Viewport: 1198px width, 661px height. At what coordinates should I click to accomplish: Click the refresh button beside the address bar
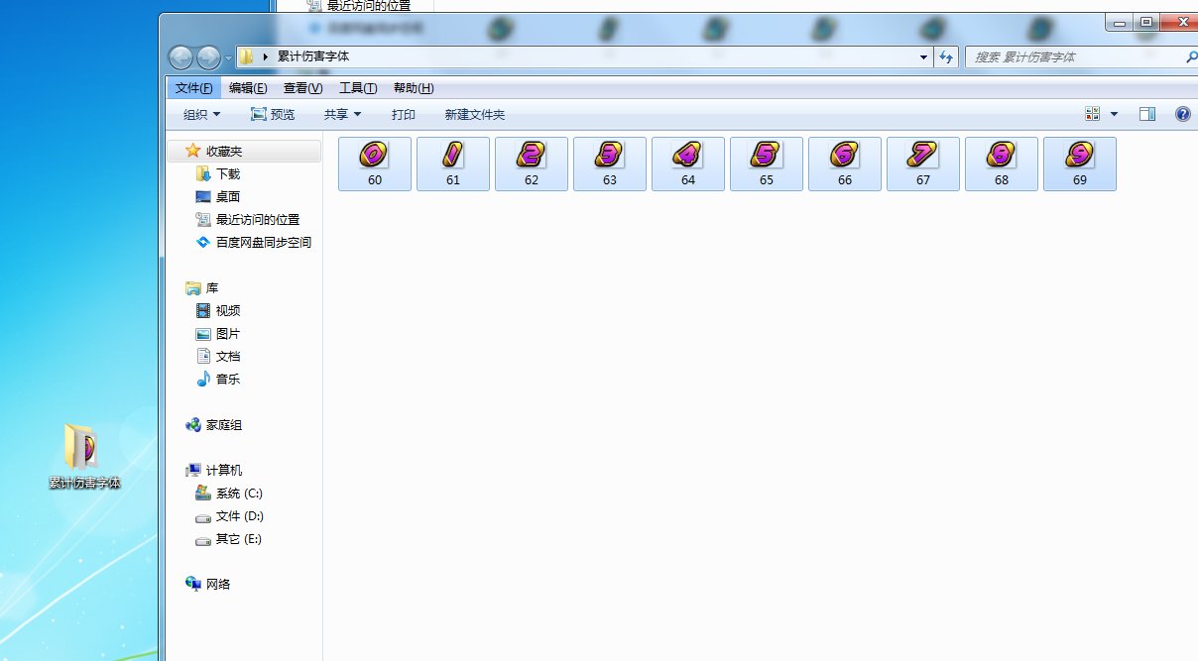click(947, 57)
